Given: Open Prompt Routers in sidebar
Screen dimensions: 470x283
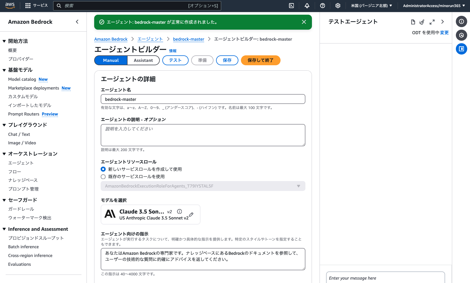Looking at the screenshot, I should coord(24,114).
